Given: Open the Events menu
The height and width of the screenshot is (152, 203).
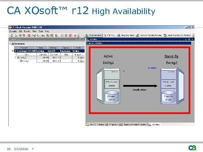Looking at the screenshot, I should click(27, 31).
